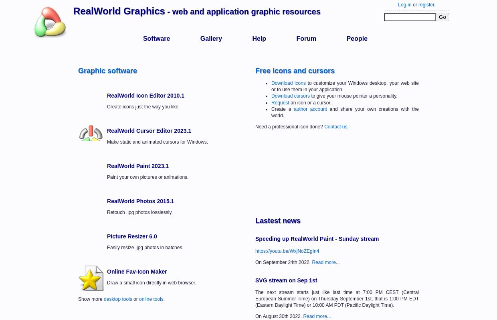Open the author account link
Image resolution: width=497 pixels, height=320 pixels.
pyautogui.click(x=310, y=109)
